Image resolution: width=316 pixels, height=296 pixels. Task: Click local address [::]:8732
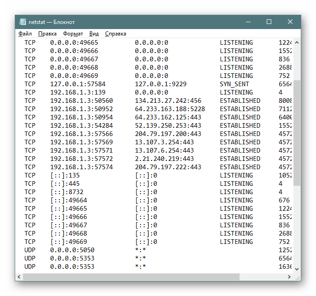point(67,192)
